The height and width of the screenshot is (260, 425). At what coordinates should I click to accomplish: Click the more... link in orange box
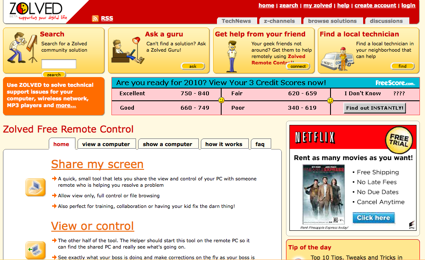click(x=66, y=105)
